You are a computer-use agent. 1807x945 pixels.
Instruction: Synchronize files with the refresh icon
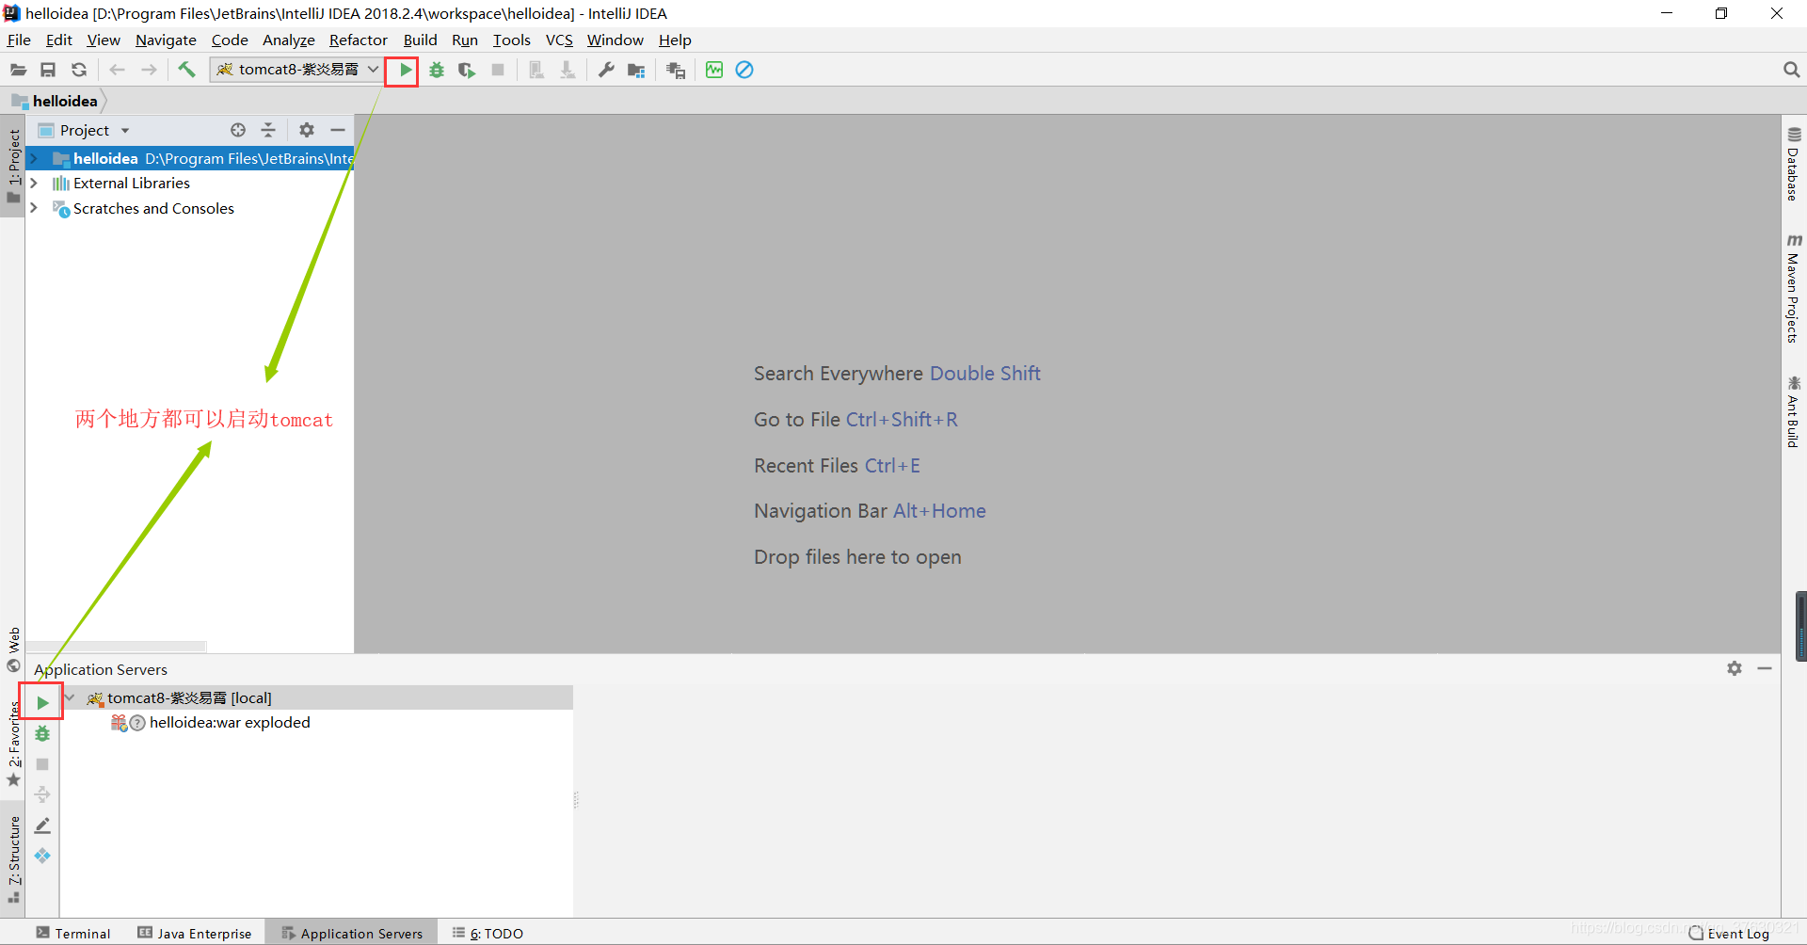click(79, 70)
